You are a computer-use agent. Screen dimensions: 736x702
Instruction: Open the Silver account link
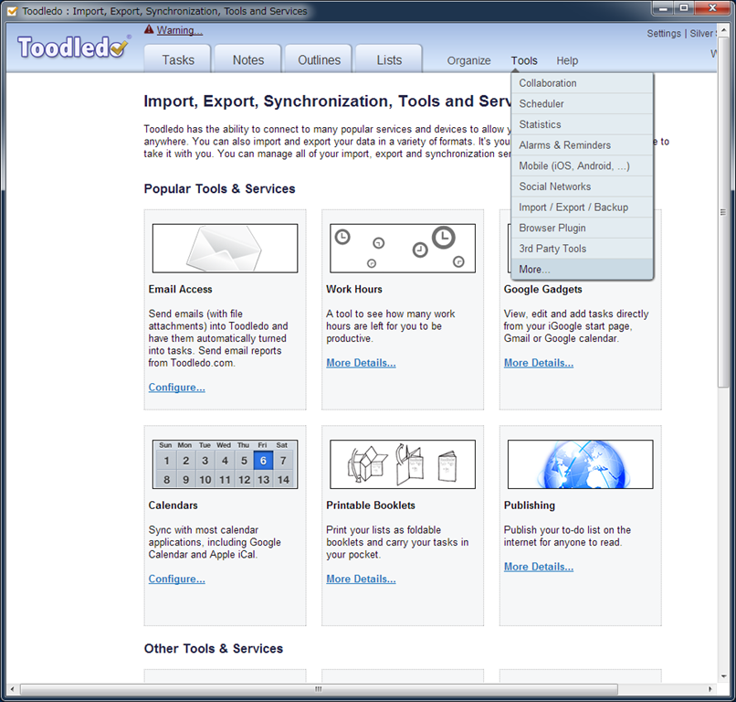(x=701, y=33)
